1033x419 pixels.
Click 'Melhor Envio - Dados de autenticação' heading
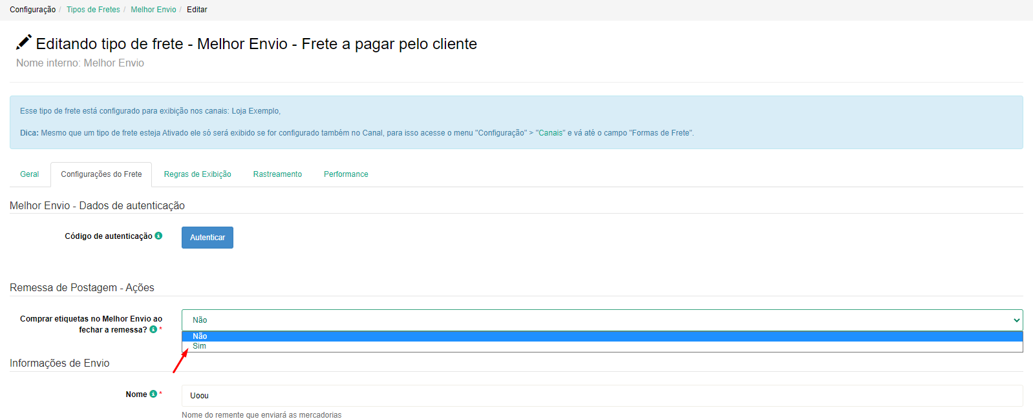[x=97, y=205]
